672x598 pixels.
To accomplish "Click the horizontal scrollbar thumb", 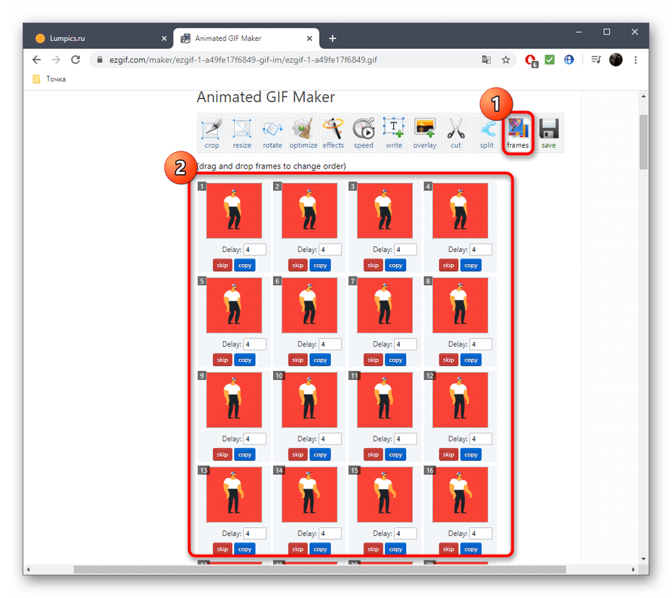I will coord(319,569).
